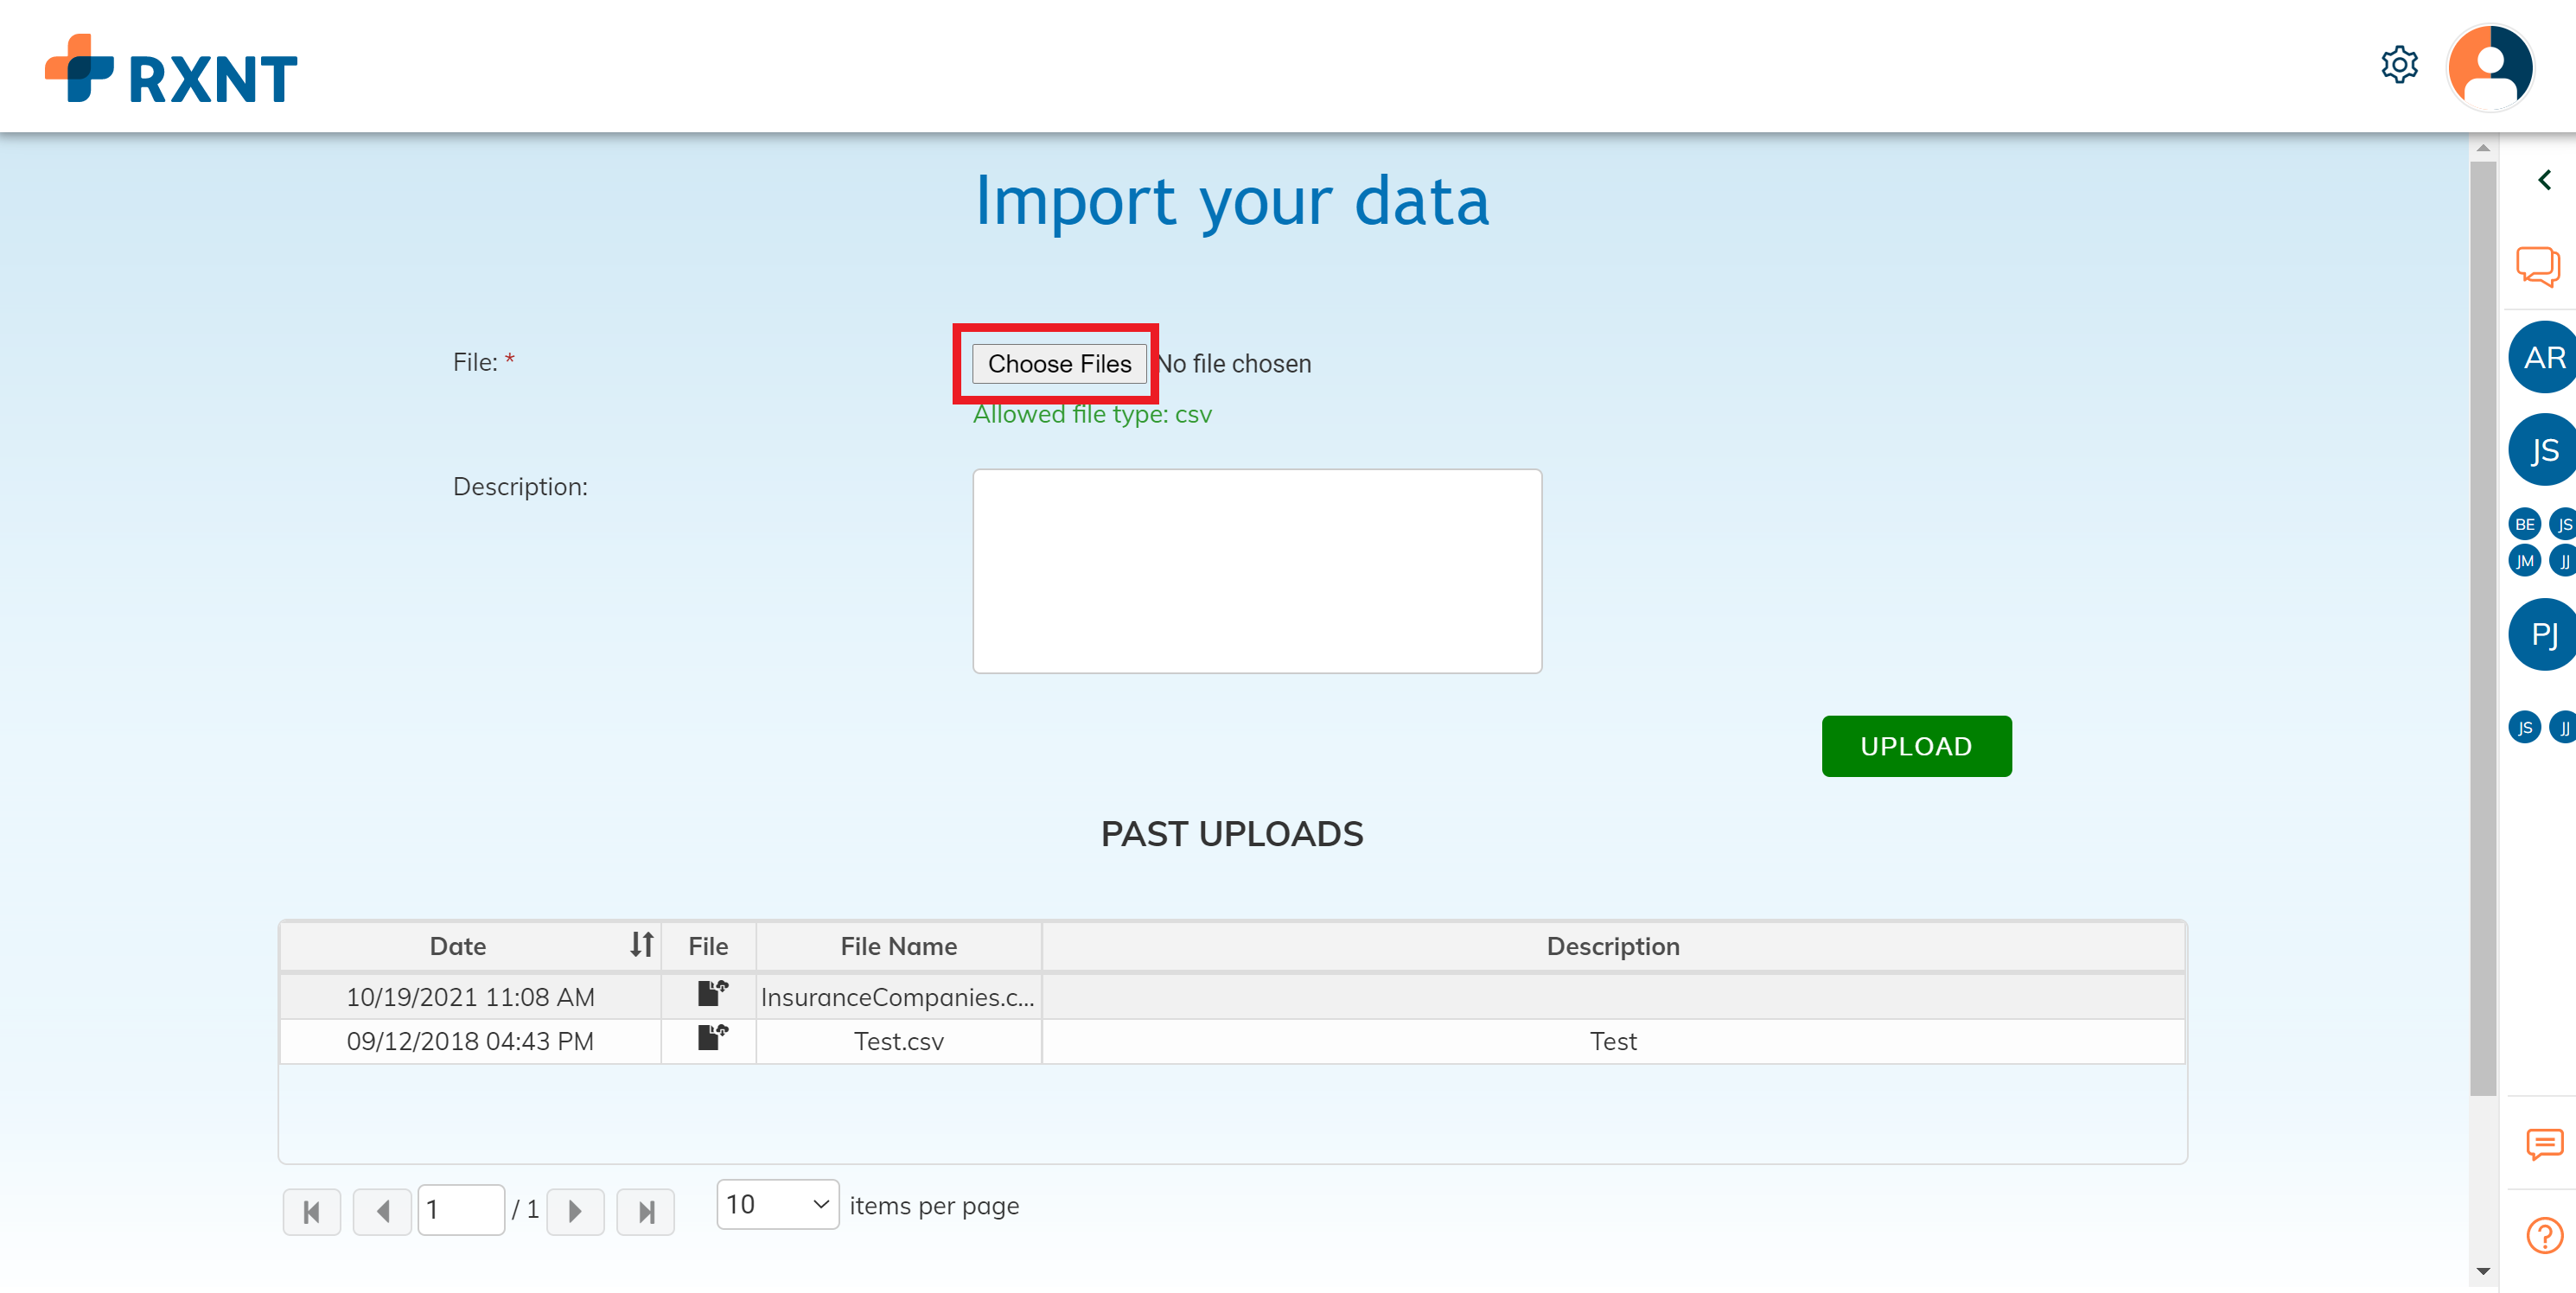Open the settings gear icon
This screenshot has height=1293, width=2576.
click(x=2398, y=65)
